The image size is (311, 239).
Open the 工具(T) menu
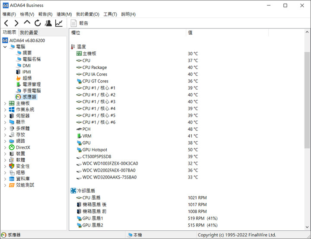point(110,14)
